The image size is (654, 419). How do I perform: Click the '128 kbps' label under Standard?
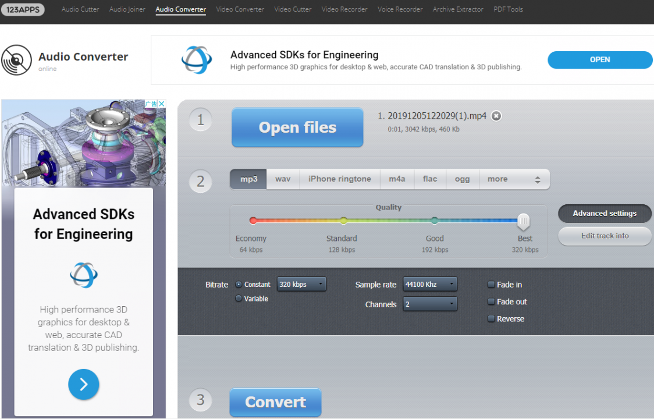click(x=342, y=250)
